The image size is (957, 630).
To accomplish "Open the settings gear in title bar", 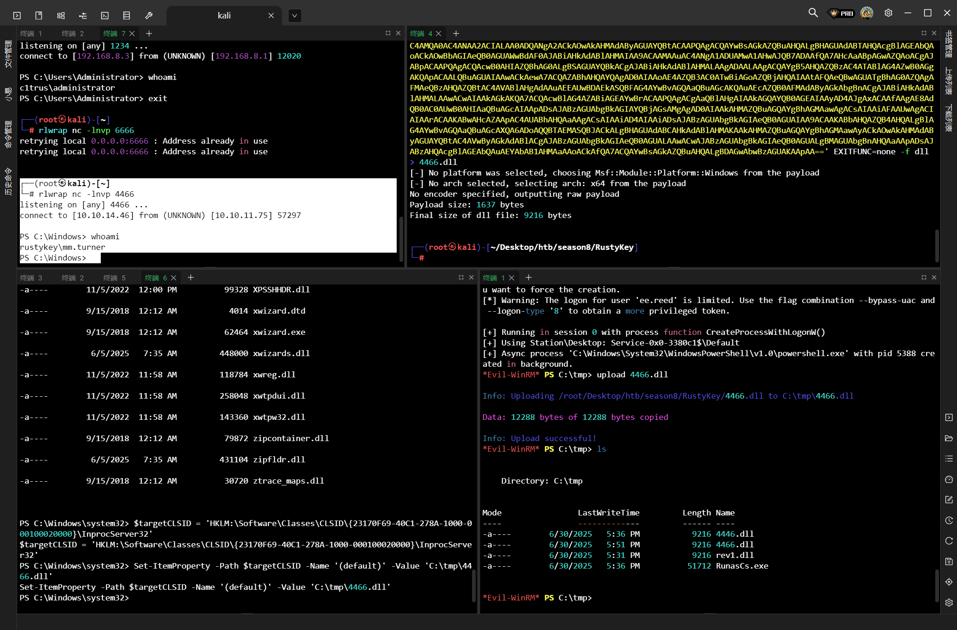I will (888, 13).
